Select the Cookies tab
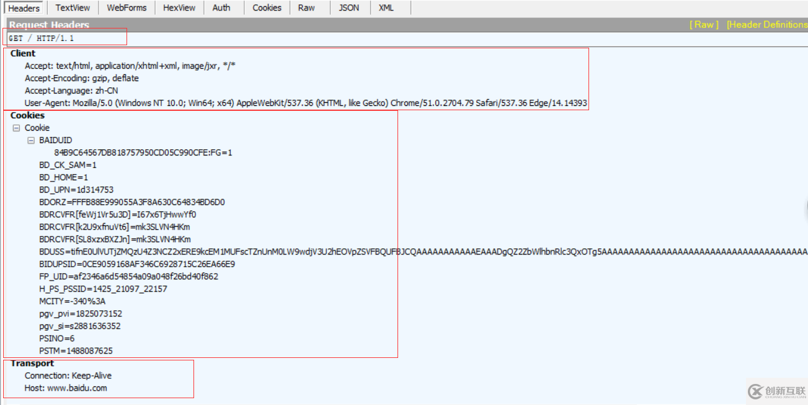 coord(267,8)
